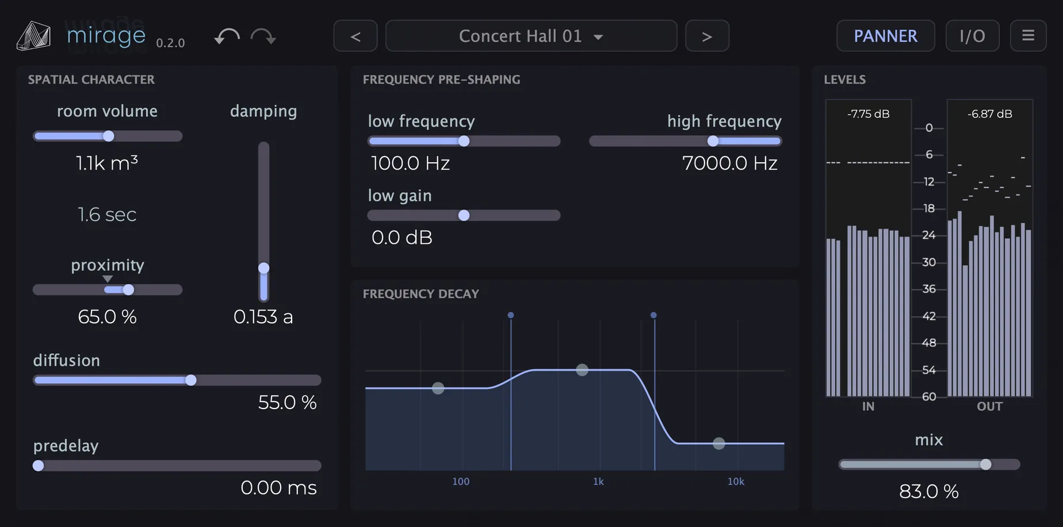
Task: Click the high crossover frequency marker dot
Action: [653, 315]
